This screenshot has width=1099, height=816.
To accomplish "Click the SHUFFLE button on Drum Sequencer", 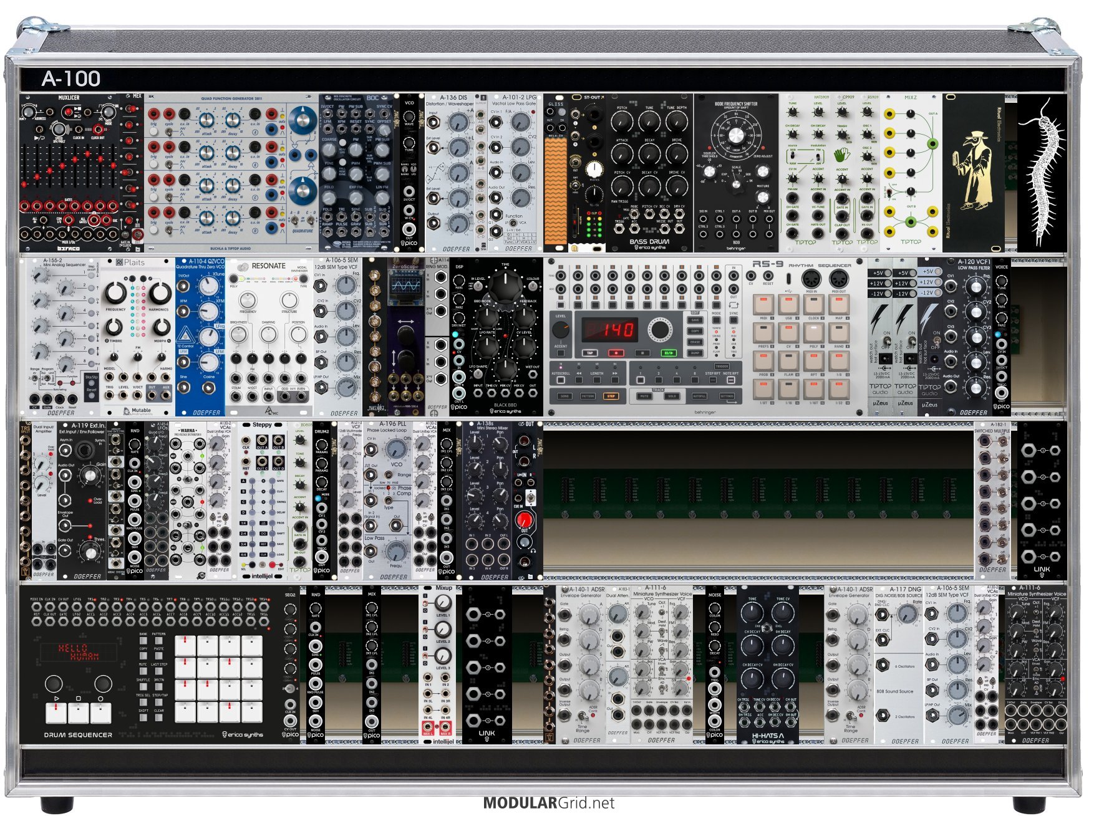I will pos(143,688).
